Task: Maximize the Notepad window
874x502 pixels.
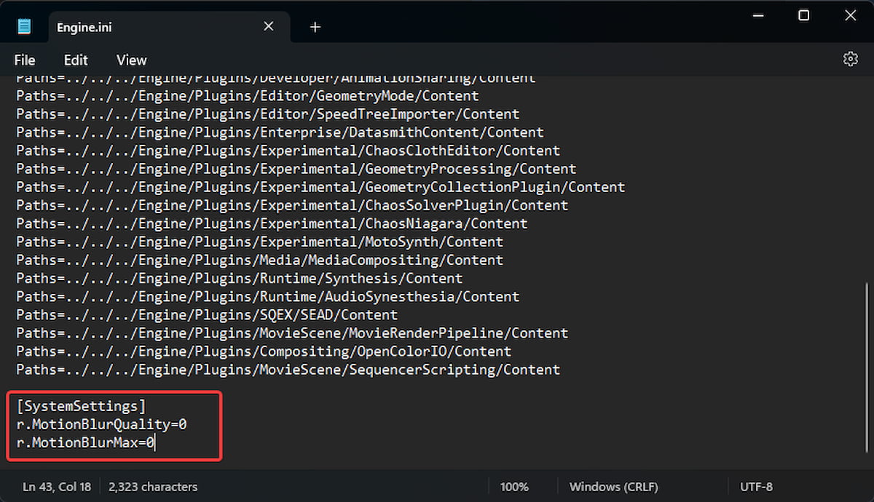Action: coord(803,15)
